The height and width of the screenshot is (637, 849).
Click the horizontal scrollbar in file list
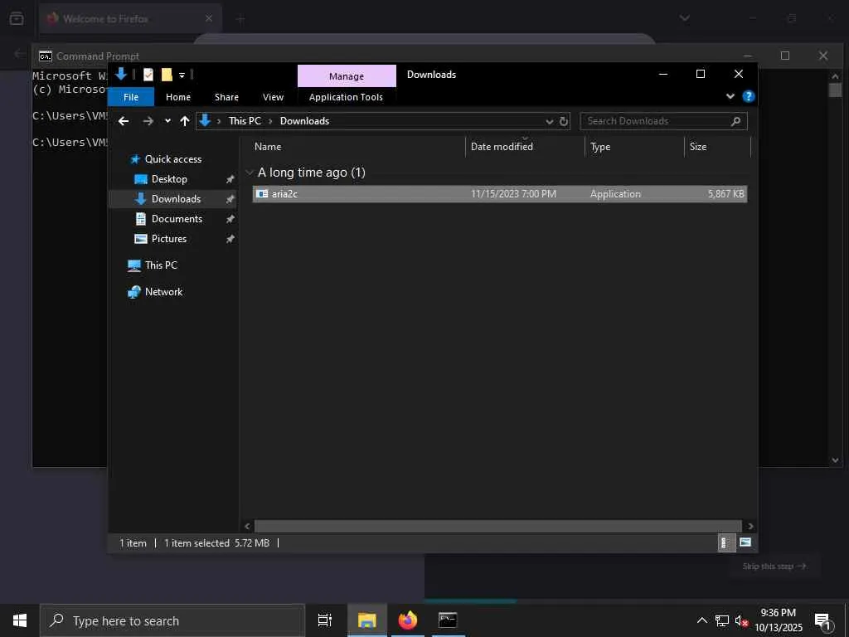(x=497, y=526)
